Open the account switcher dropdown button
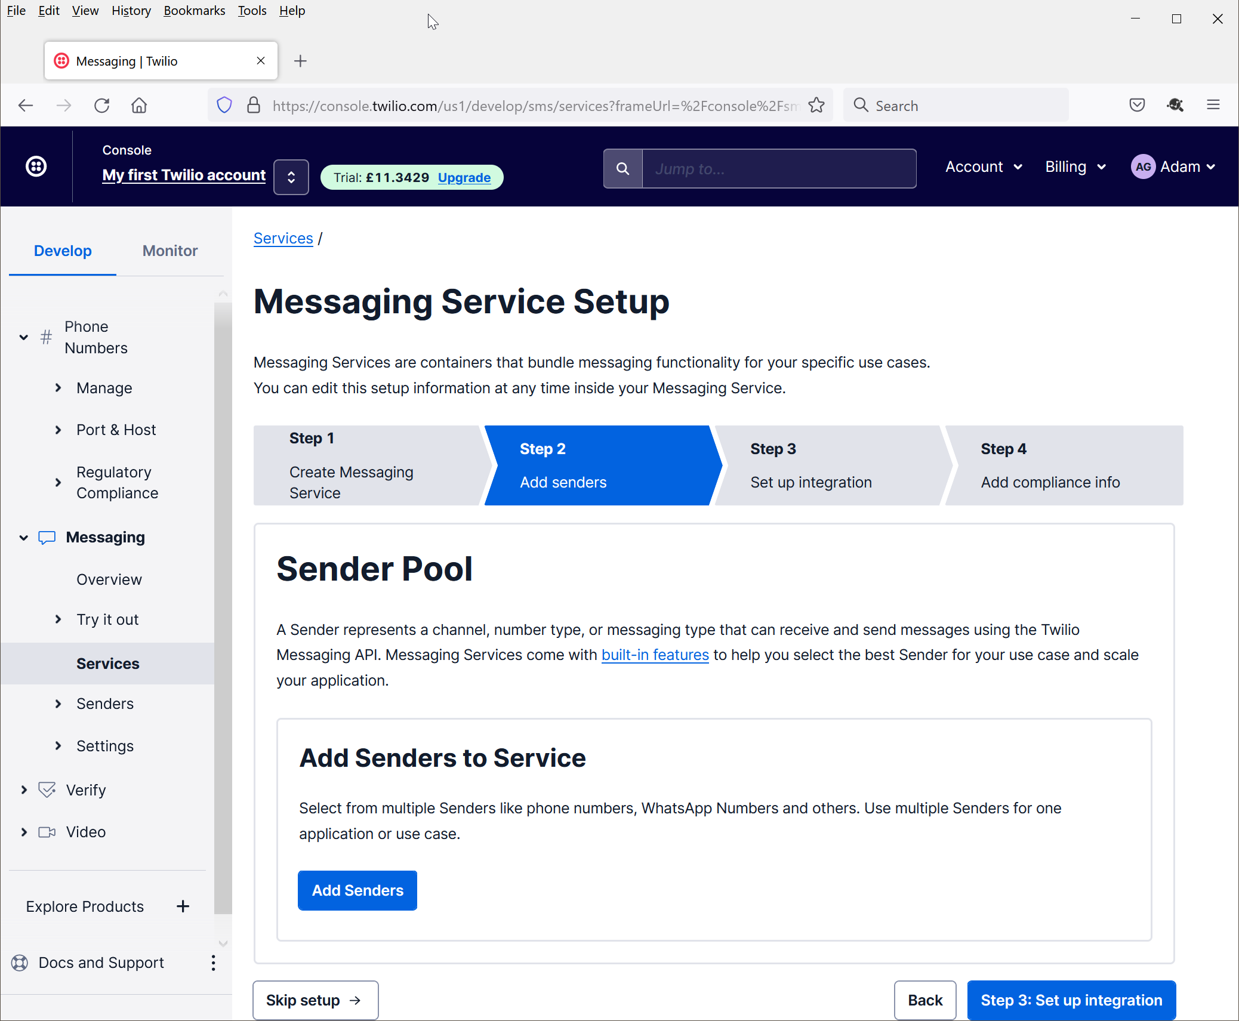 click(x=291, y=177)
